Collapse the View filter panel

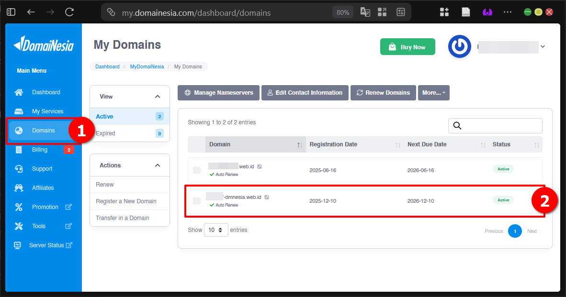tap(158, 96)
